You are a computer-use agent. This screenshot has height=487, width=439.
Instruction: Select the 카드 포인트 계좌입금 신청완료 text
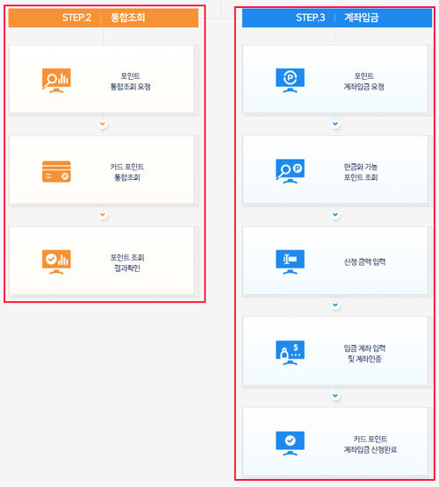coord(371,444)
